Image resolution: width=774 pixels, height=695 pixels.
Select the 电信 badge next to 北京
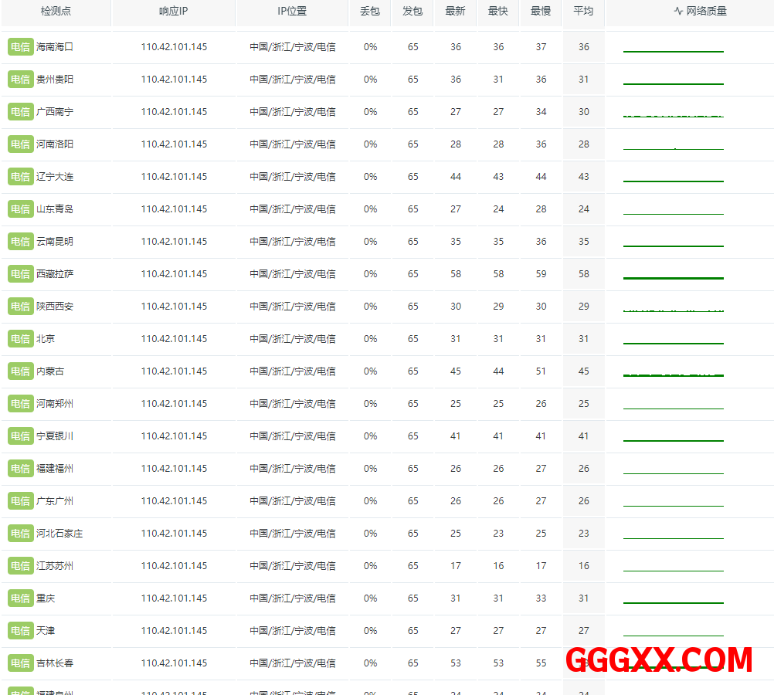coord(20,339)
